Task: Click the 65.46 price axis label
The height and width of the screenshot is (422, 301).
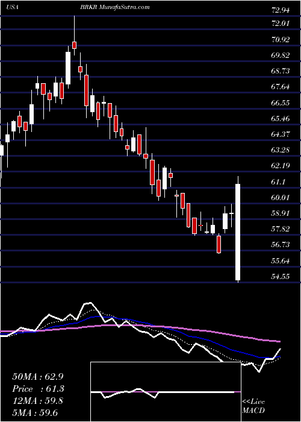Action: pyautogui.click(x=281, y=118)
